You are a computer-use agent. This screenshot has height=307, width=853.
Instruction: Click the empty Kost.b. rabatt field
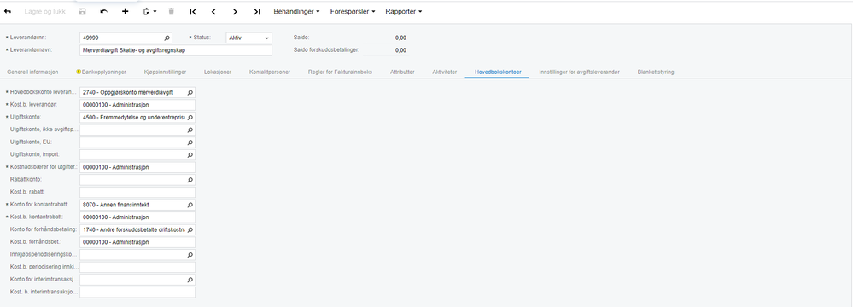coord(137,193)
